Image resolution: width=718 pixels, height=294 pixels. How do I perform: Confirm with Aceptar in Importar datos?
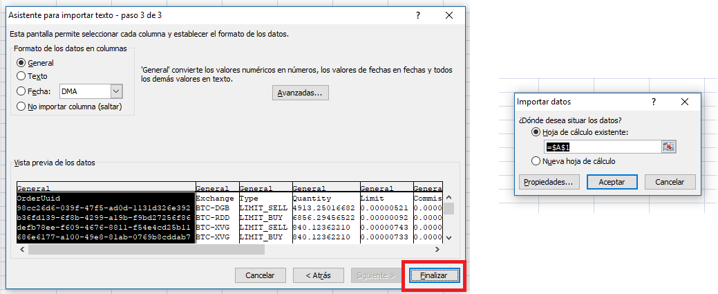pos(612,182)
